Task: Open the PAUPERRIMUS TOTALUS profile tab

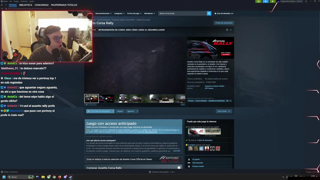Action: point(64,5)
